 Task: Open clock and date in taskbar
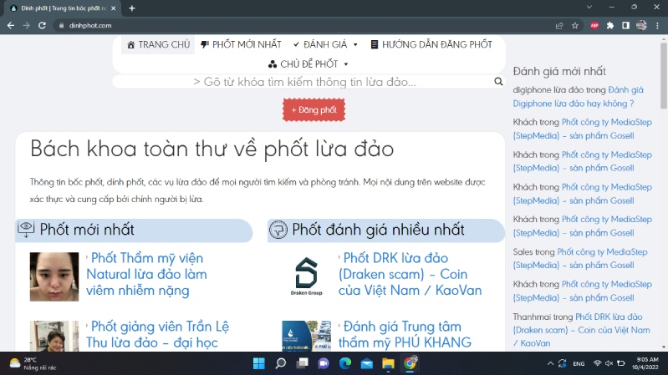(645, 363)
